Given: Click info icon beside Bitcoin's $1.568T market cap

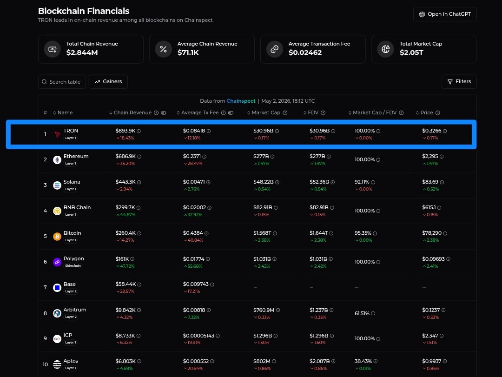Looking at the screenshot, I should click(275, 233).
